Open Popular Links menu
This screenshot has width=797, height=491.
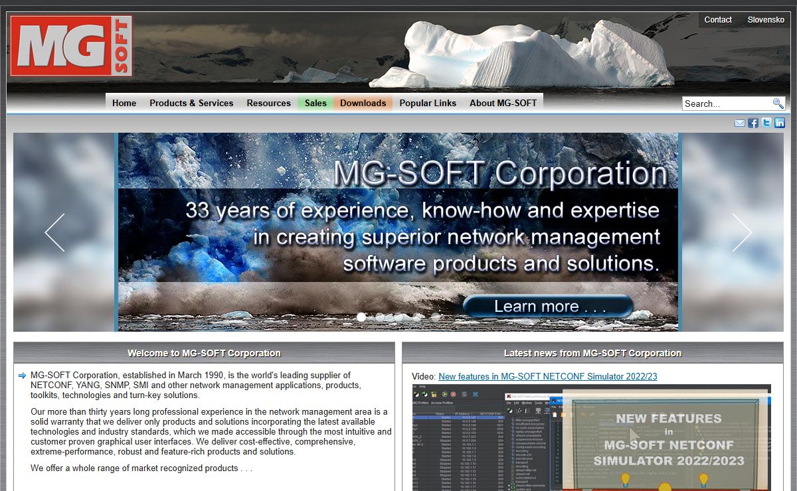(x=428, y=103)
